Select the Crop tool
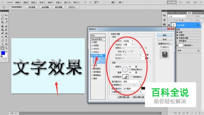204x115 pixels. pyautogui.click(x=2, y=22)
